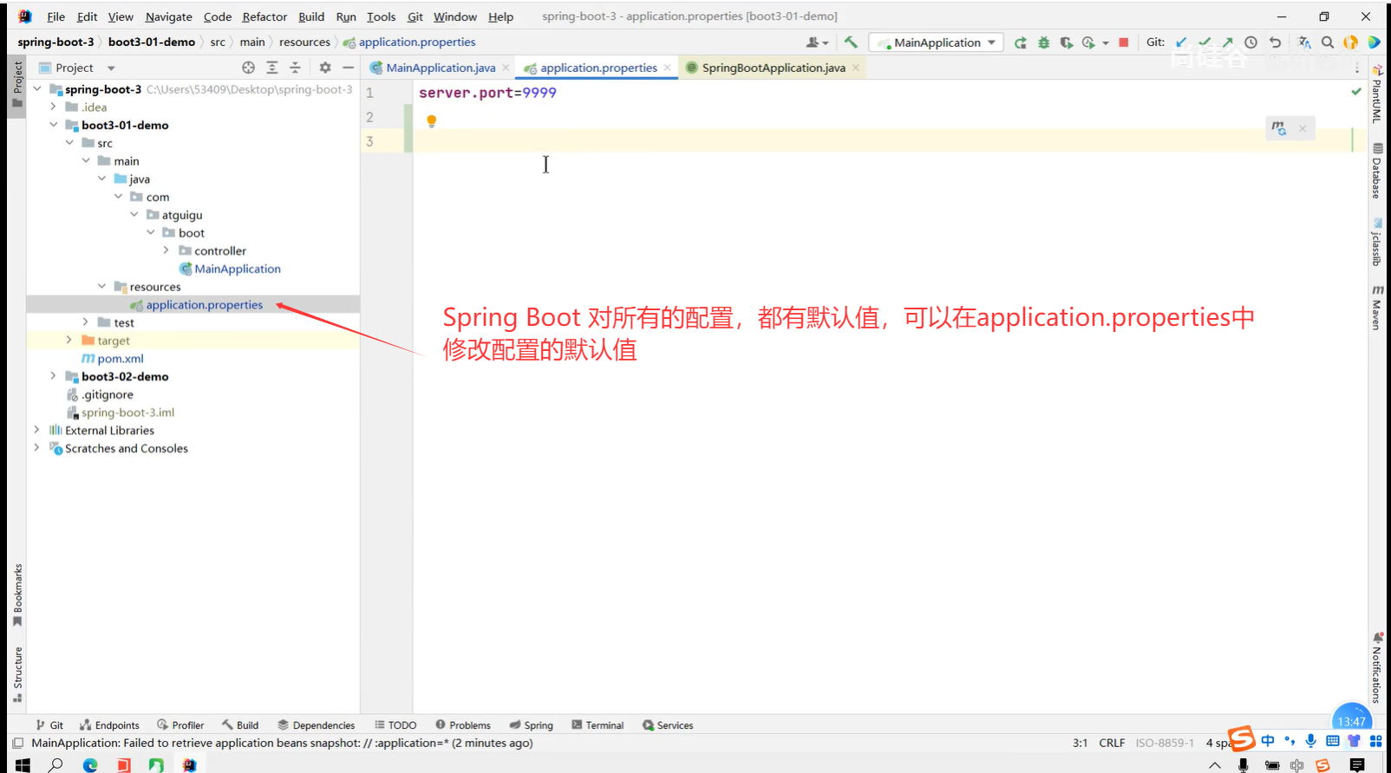The image size is (1391, 773).
Task: Open the Maven side panel
Action: [x=1377, y=307]
